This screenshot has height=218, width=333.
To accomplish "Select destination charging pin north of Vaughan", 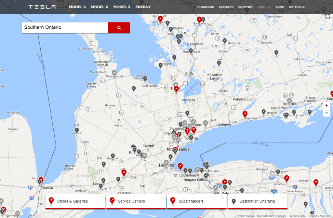I will pos(187,113).
